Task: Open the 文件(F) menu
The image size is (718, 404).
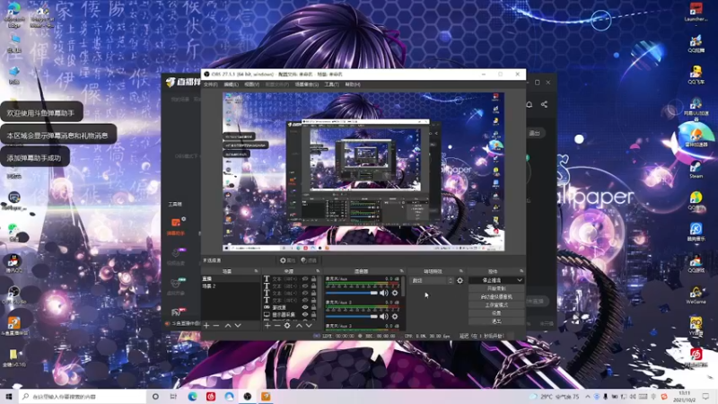Action: point(211,84)
